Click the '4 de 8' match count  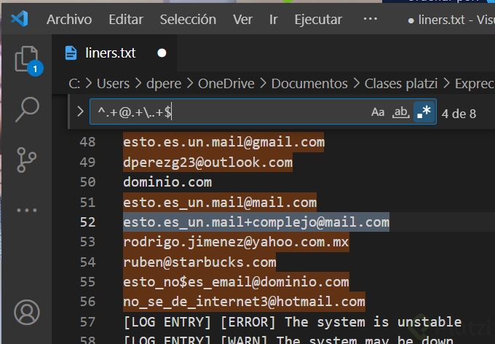(459, 114)
